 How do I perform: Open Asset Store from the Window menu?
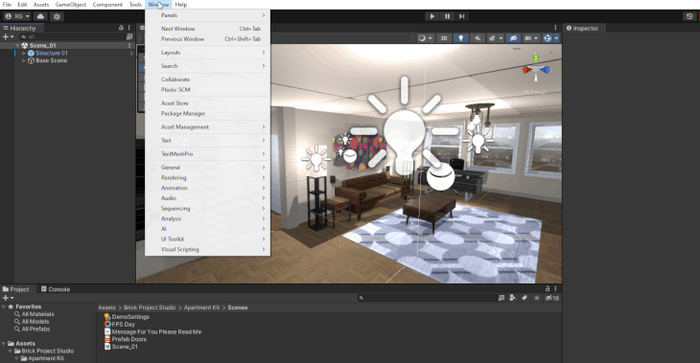tap(207, 103)
